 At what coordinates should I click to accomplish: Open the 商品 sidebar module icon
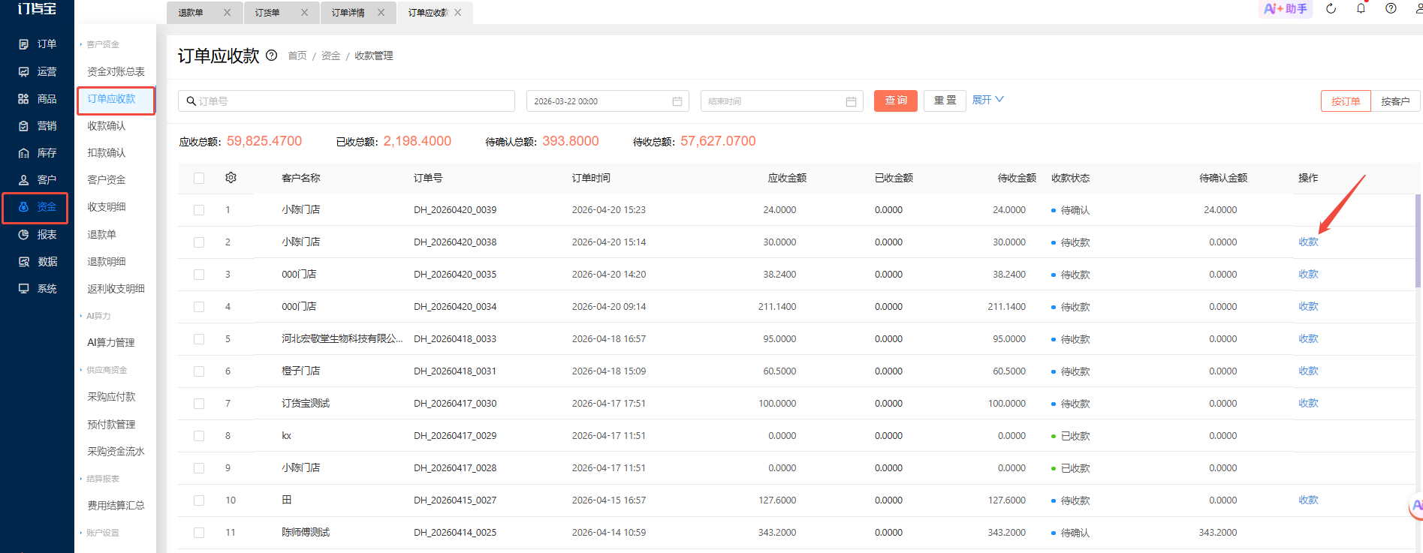click(23, 98)
